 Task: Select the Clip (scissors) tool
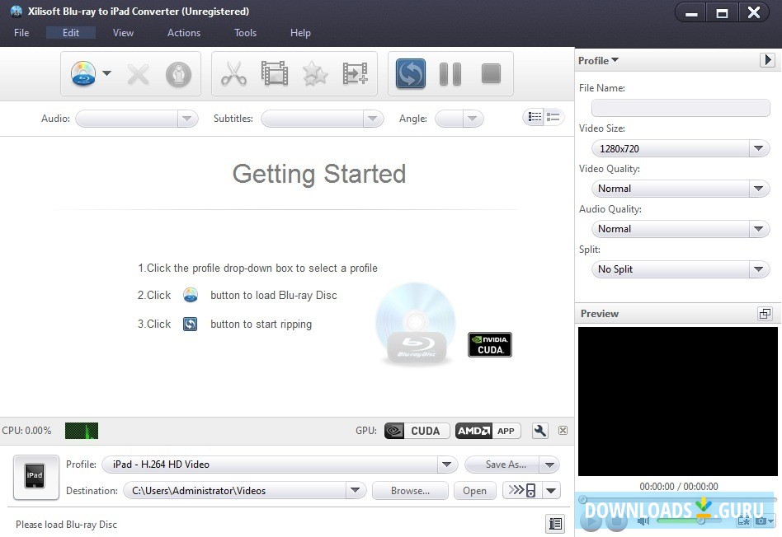coord(235,73)
